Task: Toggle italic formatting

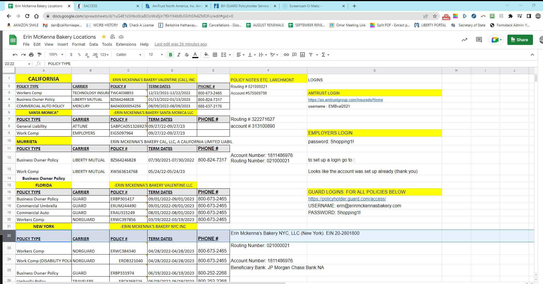Action: [179, 55]
